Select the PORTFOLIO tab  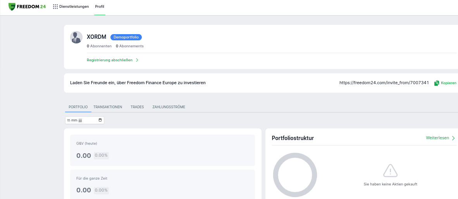pos(78,107)
